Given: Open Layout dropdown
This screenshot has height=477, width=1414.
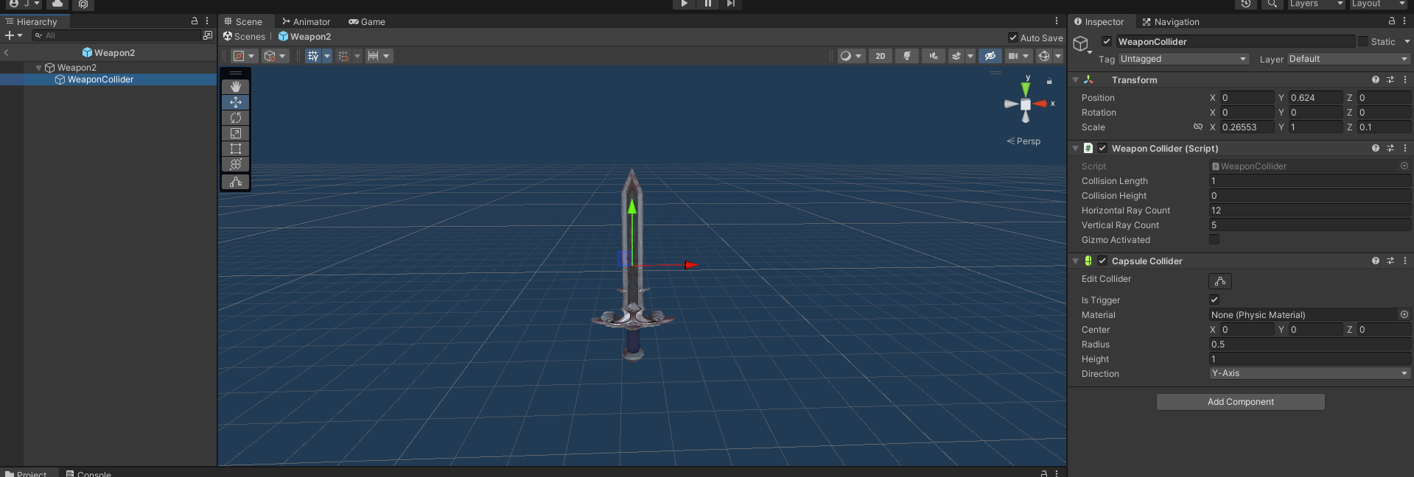Looking at the screenshot, I should [x=1379, y=4].
